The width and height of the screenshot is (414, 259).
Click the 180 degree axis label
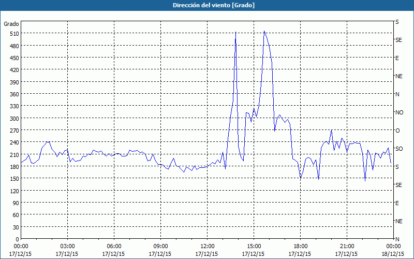(x=14, y=166)
